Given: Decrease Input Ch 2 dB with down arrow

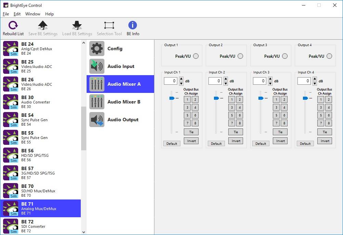Looking at the screenshot, I should point(226,83).
